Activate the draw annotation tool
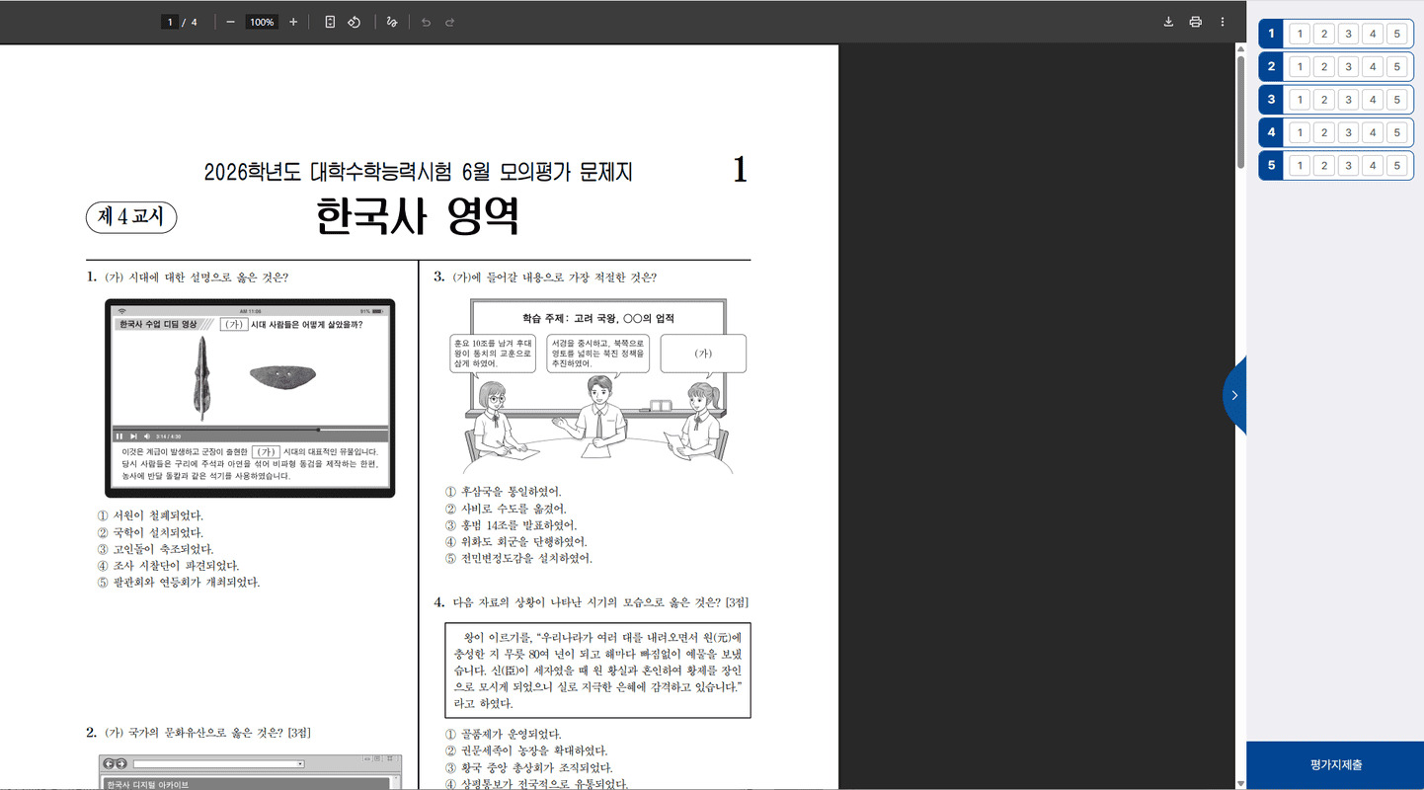1424x790 pixels. (x=392, y=22)
